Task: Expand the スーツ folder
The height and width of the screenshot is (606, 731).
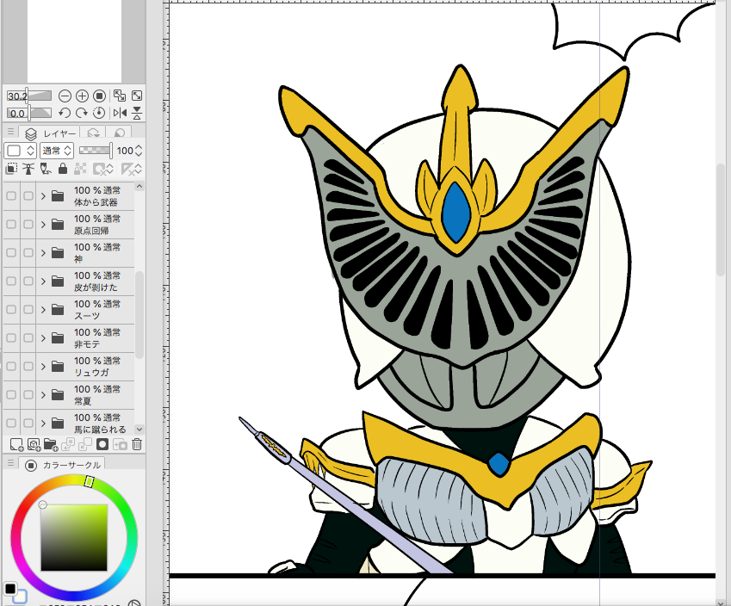Action: pyautogui.click(x=43, y=310)
